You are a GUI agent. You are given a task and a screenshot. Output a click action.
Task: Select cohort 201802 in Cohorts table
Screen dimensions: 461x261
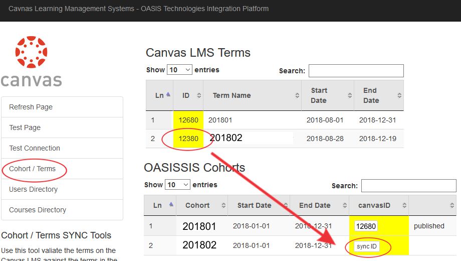pyautogui.click(x=199, y=245)
